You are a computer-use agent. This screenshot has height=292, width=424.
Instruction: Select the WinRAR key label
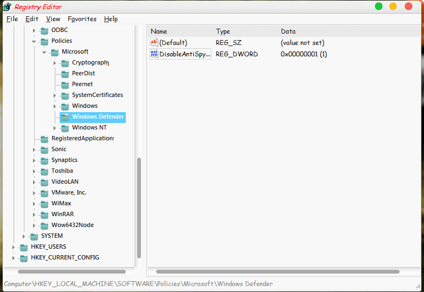click(x=62, y=214)
